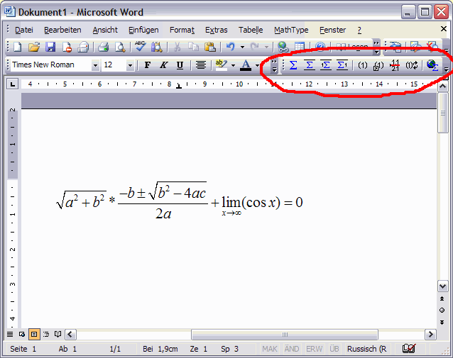
Task: Click the Permission document icon with the red symbol
Action: click(67, 47)
